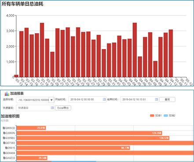Click the 130.57 value bar
The height and width of the screenshot is (162, 194).
click(x=93, y=138)
